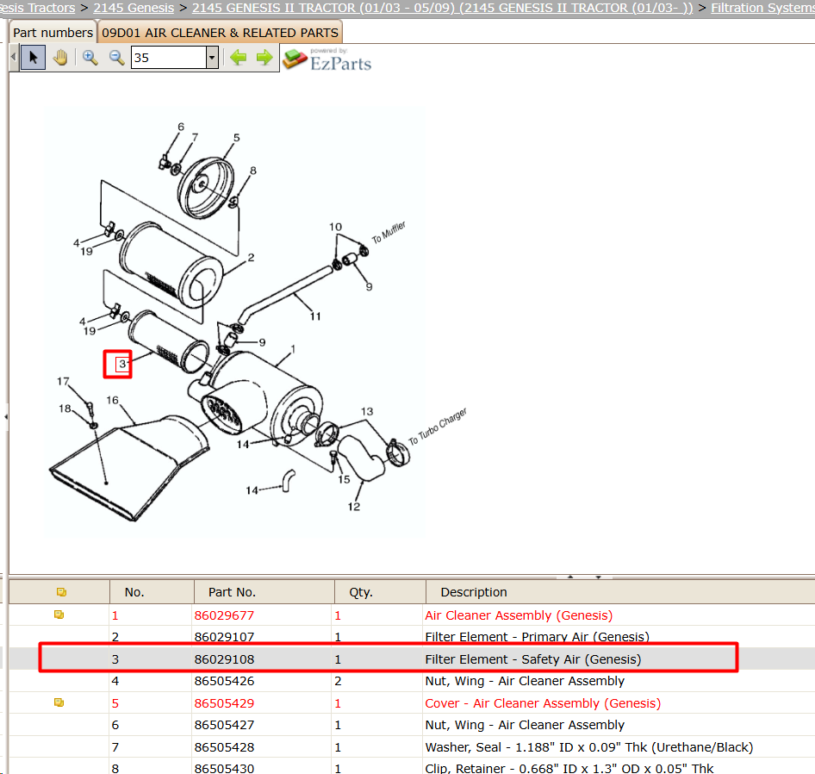Viewport: 815px width, 774px height.
Task: Click callout number 5 in the diagram
Action: [237, 138]
